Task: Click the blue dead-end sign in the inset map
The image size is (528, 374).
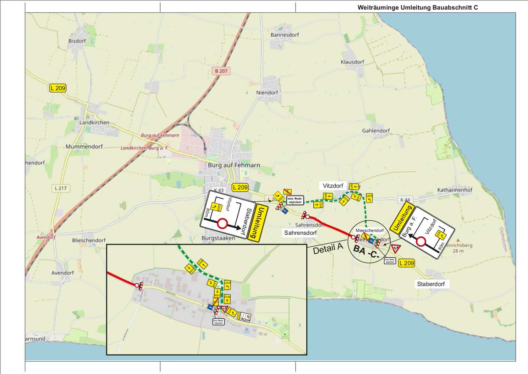Action: [210, 307]
